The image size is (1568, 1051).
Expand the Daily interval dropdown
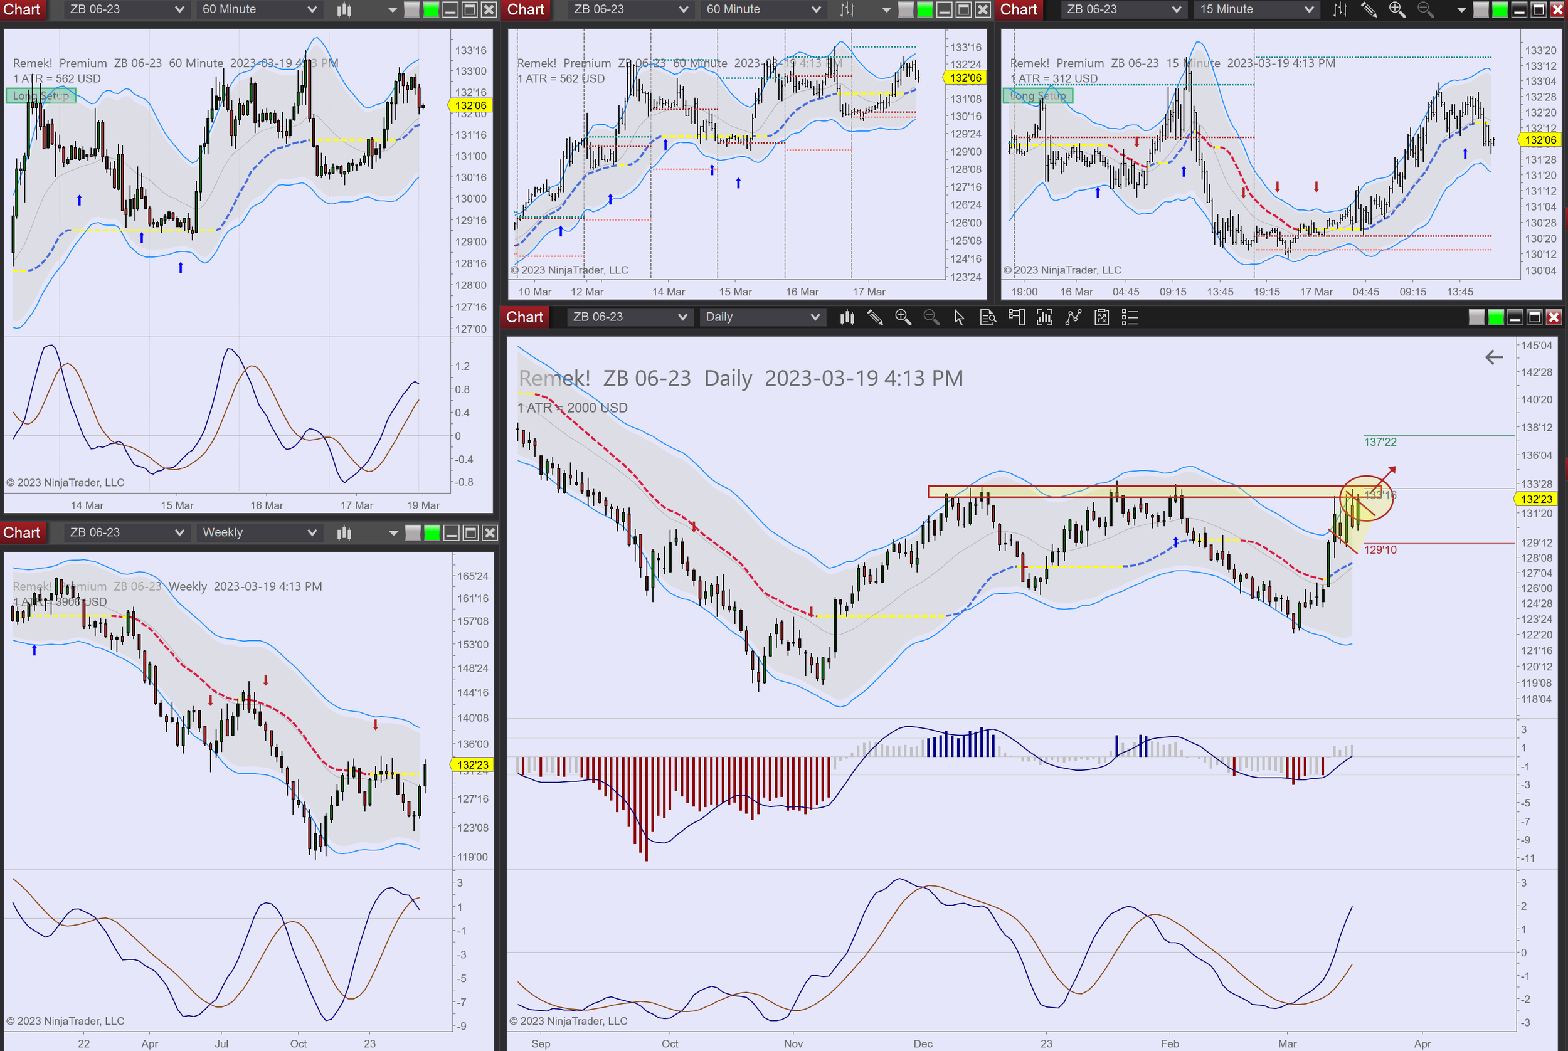pyautogui.click(x=761, y=317)
